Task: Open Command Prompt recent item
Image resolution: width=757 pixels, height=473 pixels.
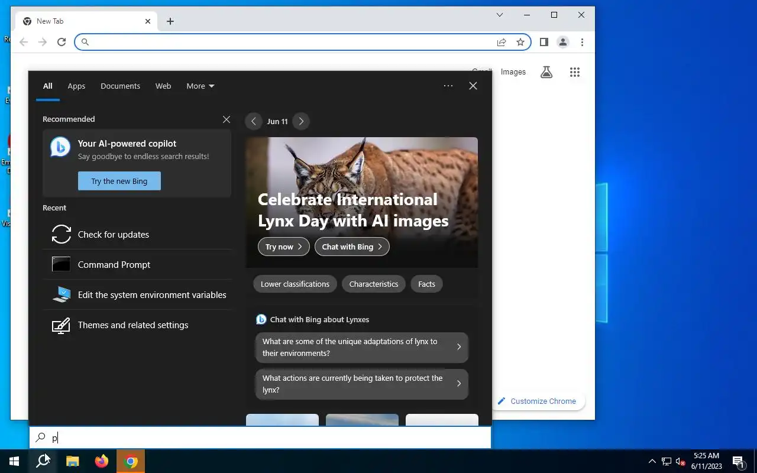Action: point(137,265)
